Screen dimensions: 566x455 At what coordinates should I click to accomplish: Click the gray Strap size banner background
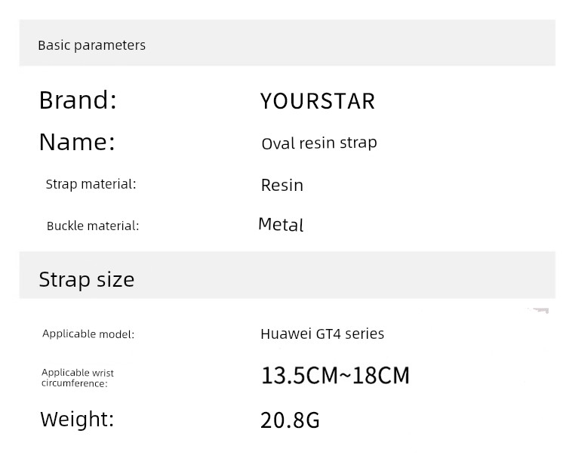(x=345, y=275)
